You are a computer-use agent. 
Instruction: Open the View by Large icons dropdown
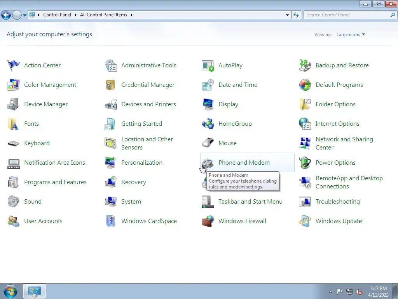(x=351, y=35)
